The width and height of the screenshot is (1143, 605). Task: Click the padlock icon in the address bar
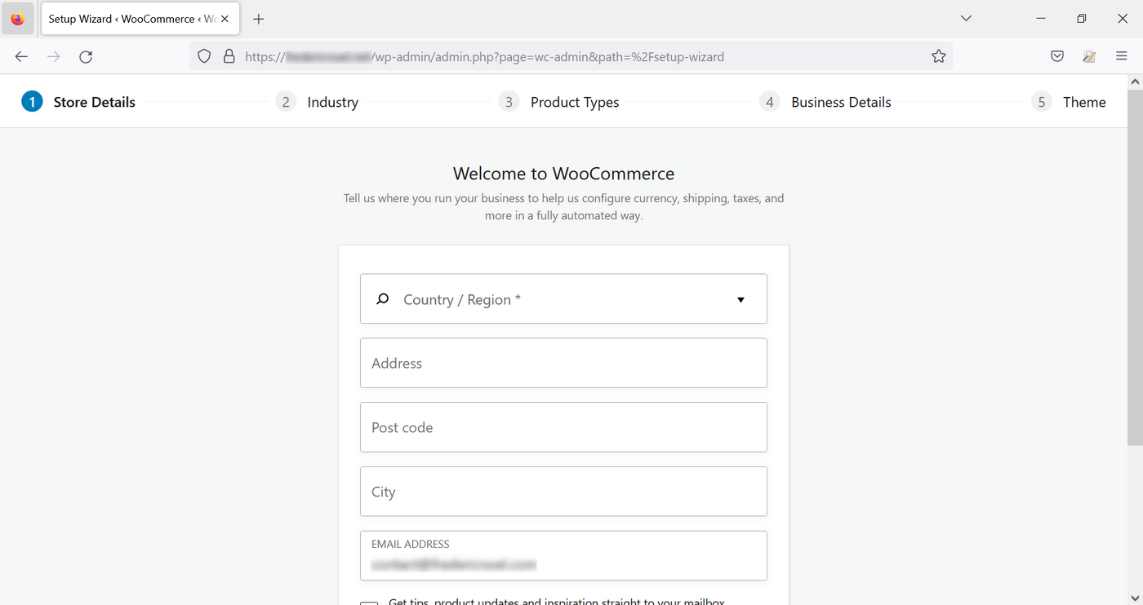(229, 56)
